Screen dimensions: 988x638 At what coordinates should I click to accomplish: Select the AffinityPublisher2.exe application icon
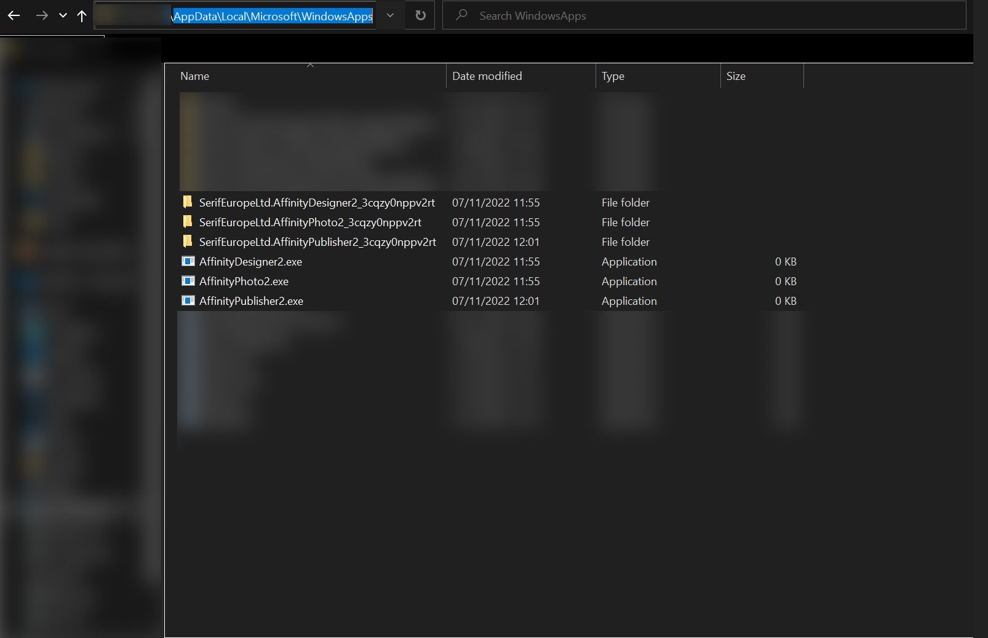click(188, 301)
